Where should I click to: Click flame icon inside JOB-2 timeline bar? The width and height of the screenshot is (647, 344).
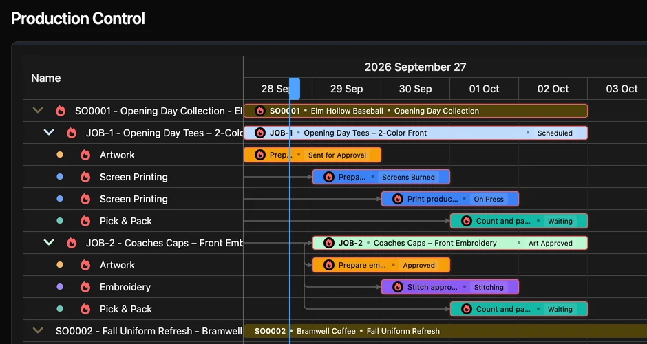click(x=329, y=243)
